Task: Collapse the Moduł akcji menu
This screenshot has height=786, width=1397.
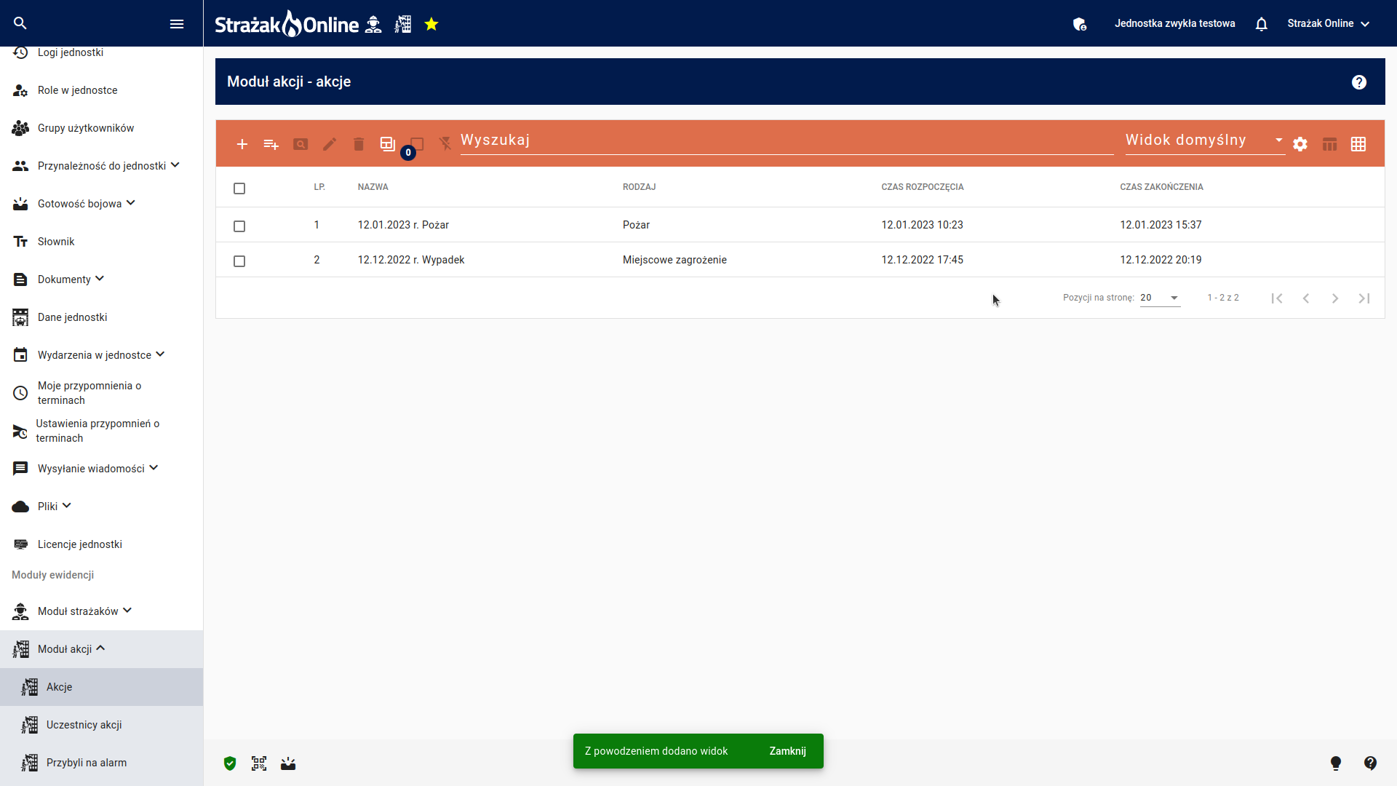Action: click(x=101, y=649)
